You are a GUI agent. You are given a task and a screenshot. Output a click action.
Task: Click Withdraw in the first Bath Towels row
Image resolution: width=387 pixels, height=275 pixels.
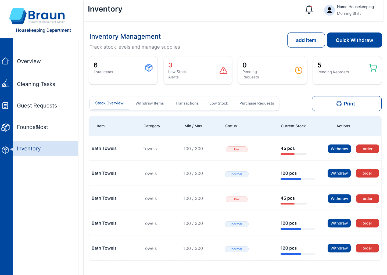339,149
